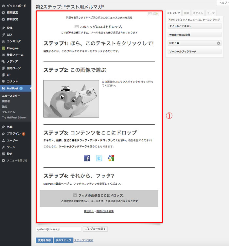Screen dimensions: 229x246
Task: Open Ptengine from the sidebar
Action: click(x=12, y=48)
